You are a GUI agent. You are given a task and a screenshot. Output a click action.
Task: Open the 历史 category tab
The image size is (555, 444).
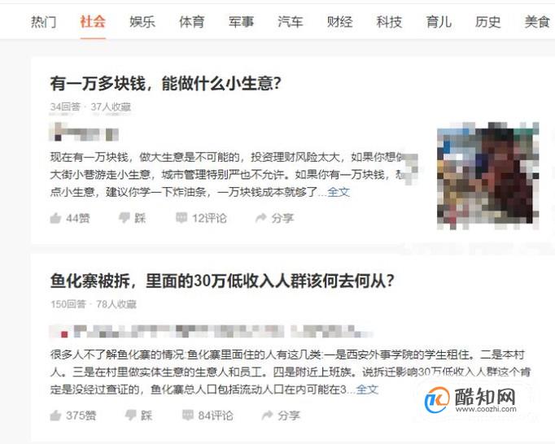coord(487,22)
